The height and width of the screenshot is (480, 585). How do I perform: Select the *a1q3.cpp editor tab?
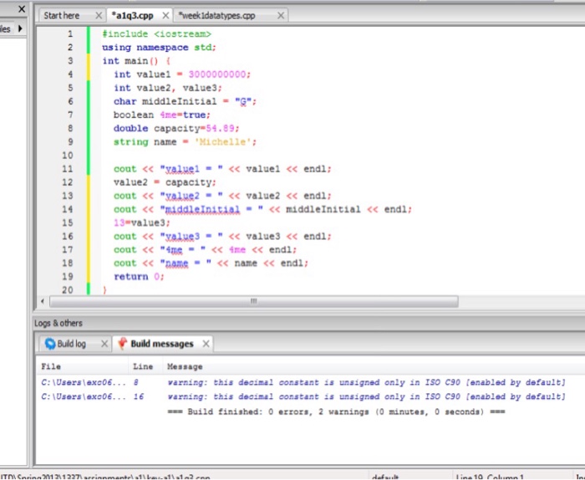coord(132,16)
